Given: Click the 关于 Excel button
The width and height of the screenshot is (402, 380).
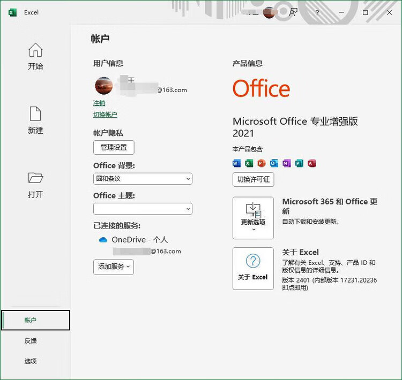Looking at the screenshot, I should (x=253, y=268).
